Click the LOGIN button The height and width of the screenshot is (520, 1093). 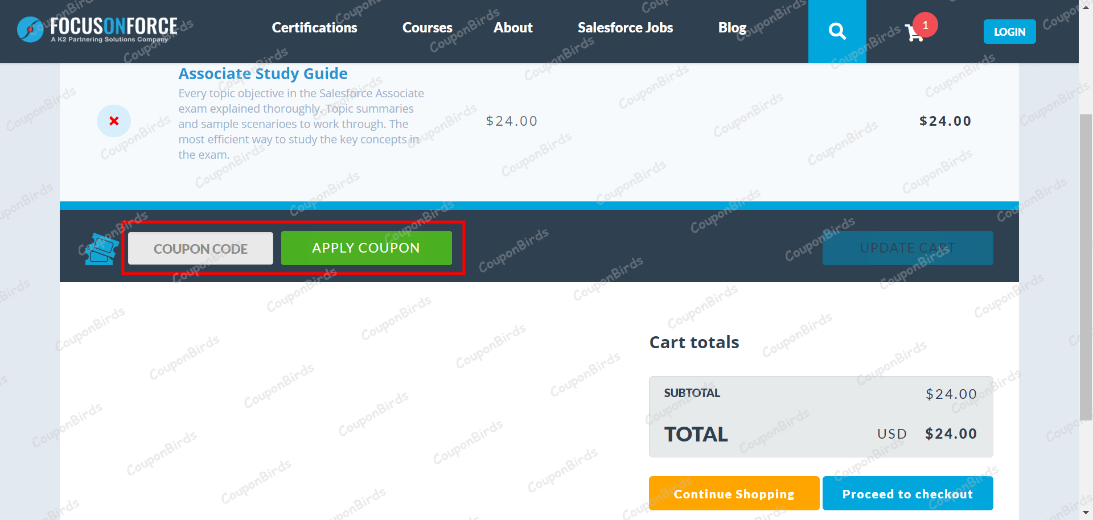(1009, 31)
